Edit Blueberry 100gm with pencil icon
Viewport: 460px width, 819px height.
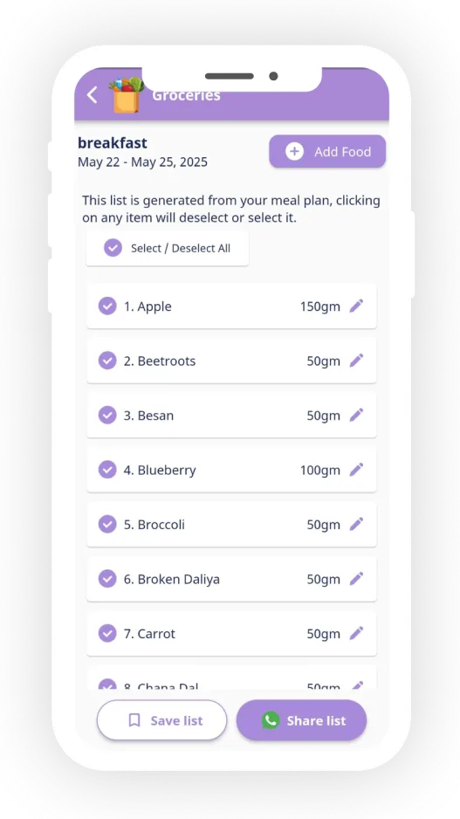coord(356,470)
